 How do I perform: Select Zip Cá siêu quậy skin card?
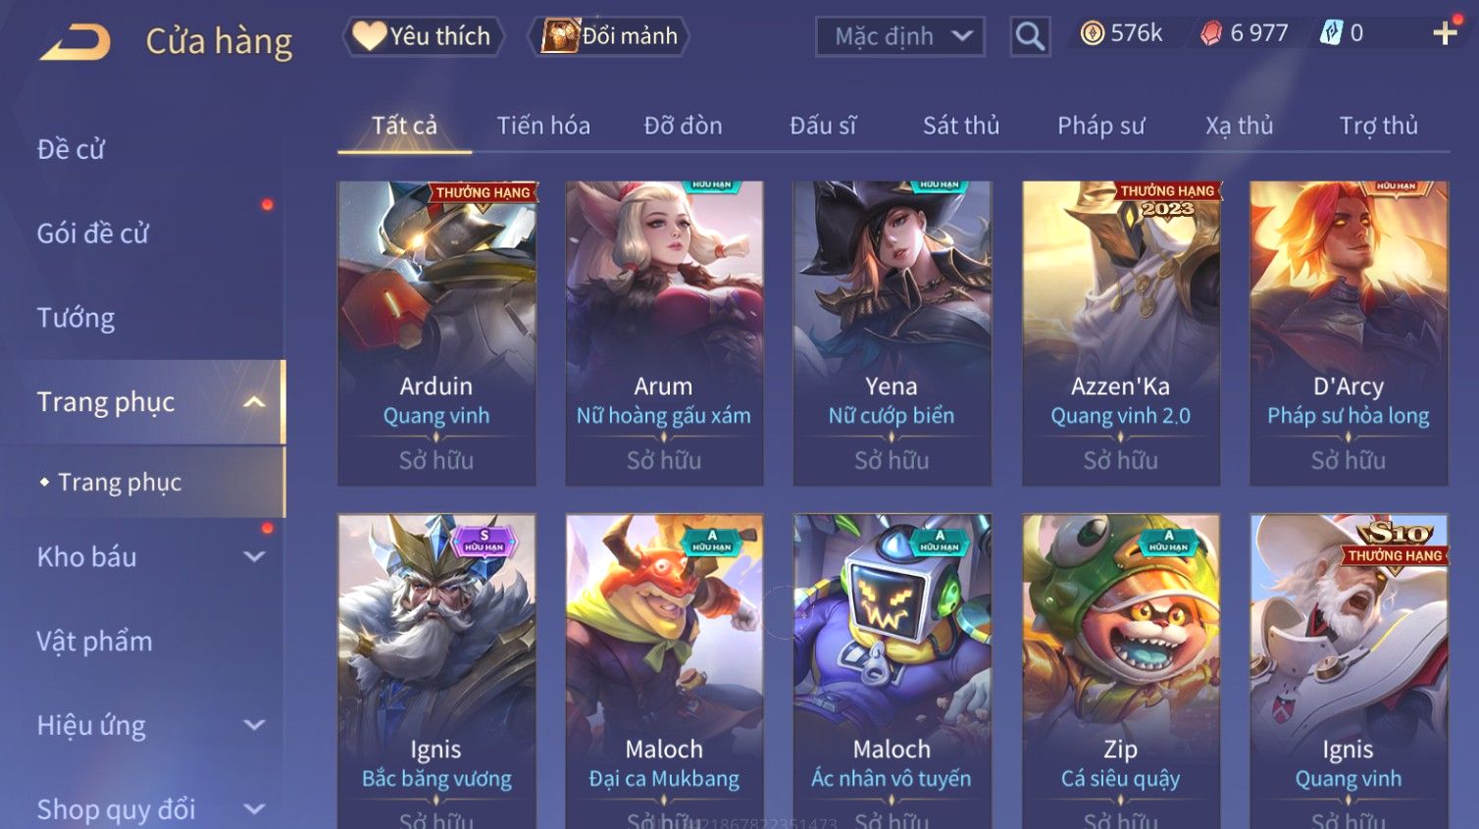pos(1120,671)
